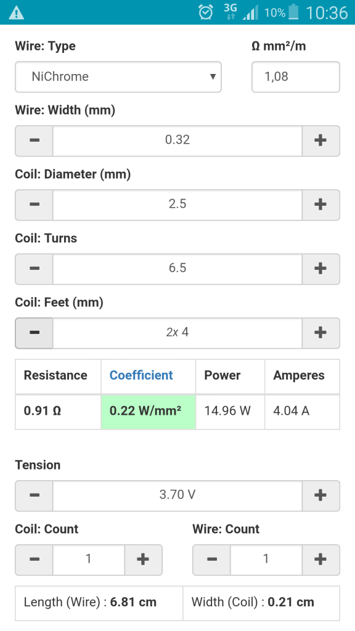Tap the warning triangle in status bar
Screen dimensions: 355x631
[x=17, y=13]
